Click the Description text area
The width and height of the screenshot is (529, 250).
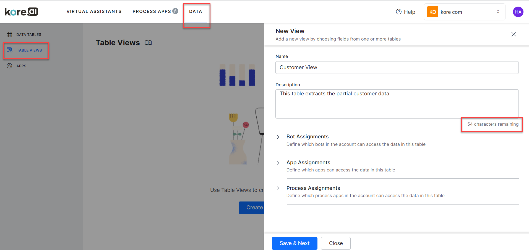pos(397,104)
